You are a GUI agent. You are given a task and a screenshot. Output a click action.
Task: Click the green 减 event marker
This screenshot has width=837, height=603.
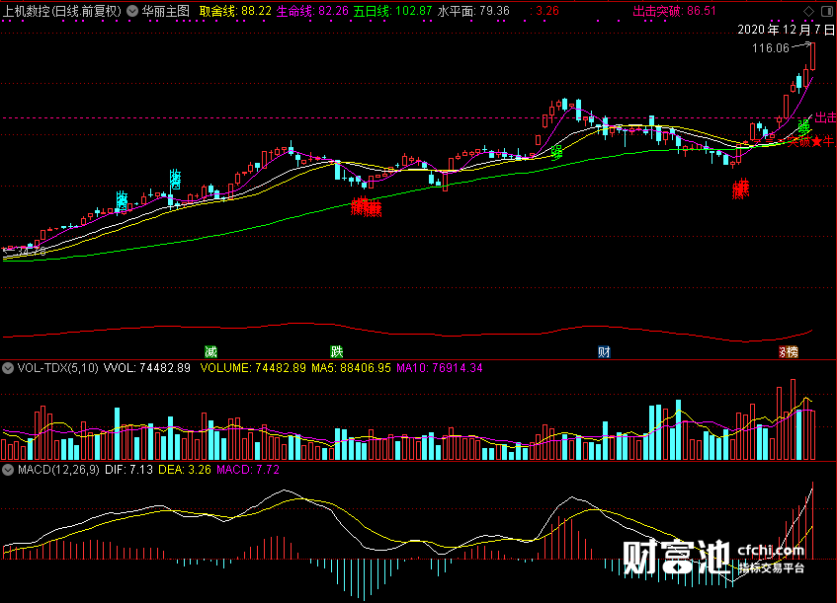210,352
